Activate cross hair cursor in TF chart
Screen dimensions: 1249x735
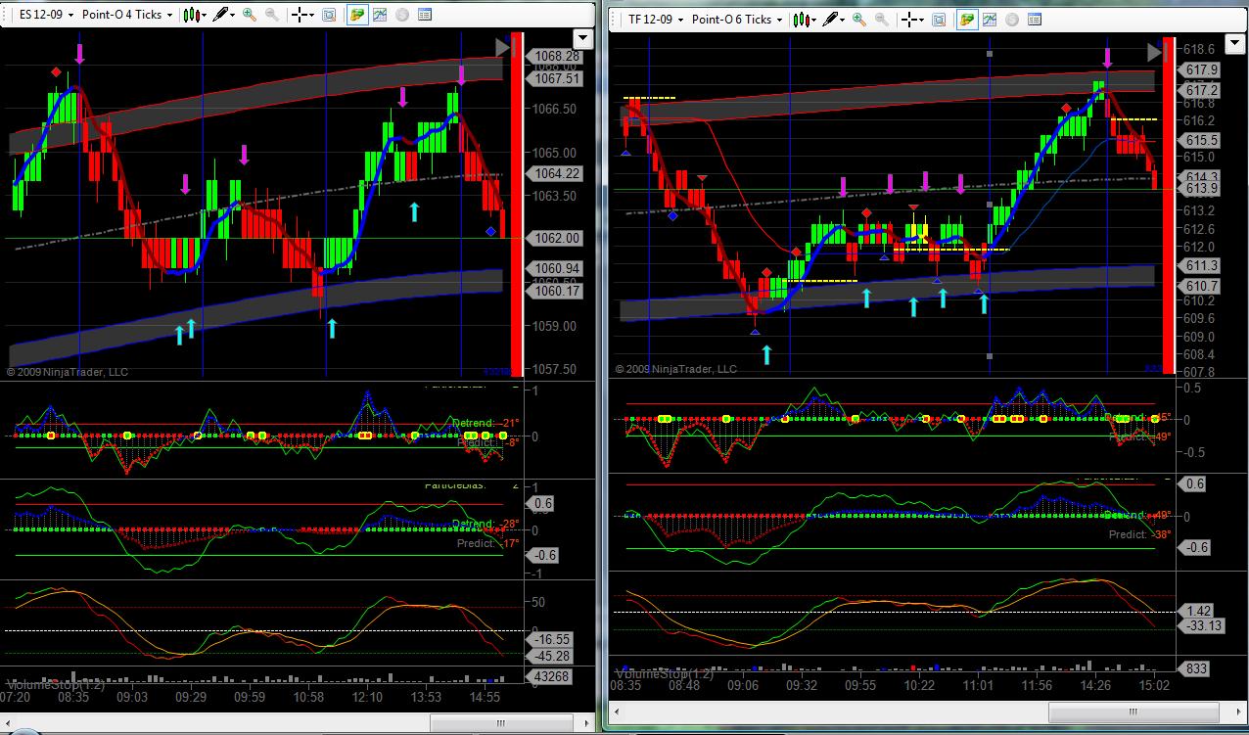909,19
